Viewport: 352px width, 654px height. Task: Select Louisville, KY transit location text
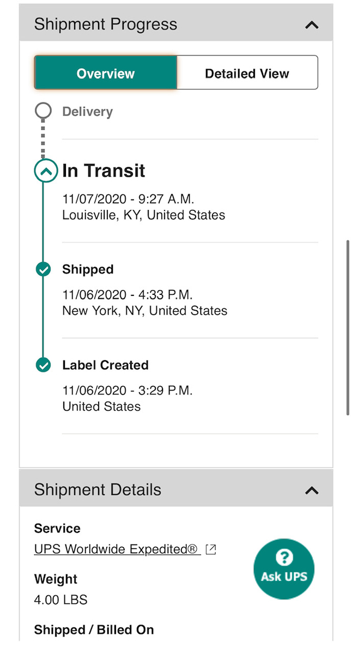(143, 215)
